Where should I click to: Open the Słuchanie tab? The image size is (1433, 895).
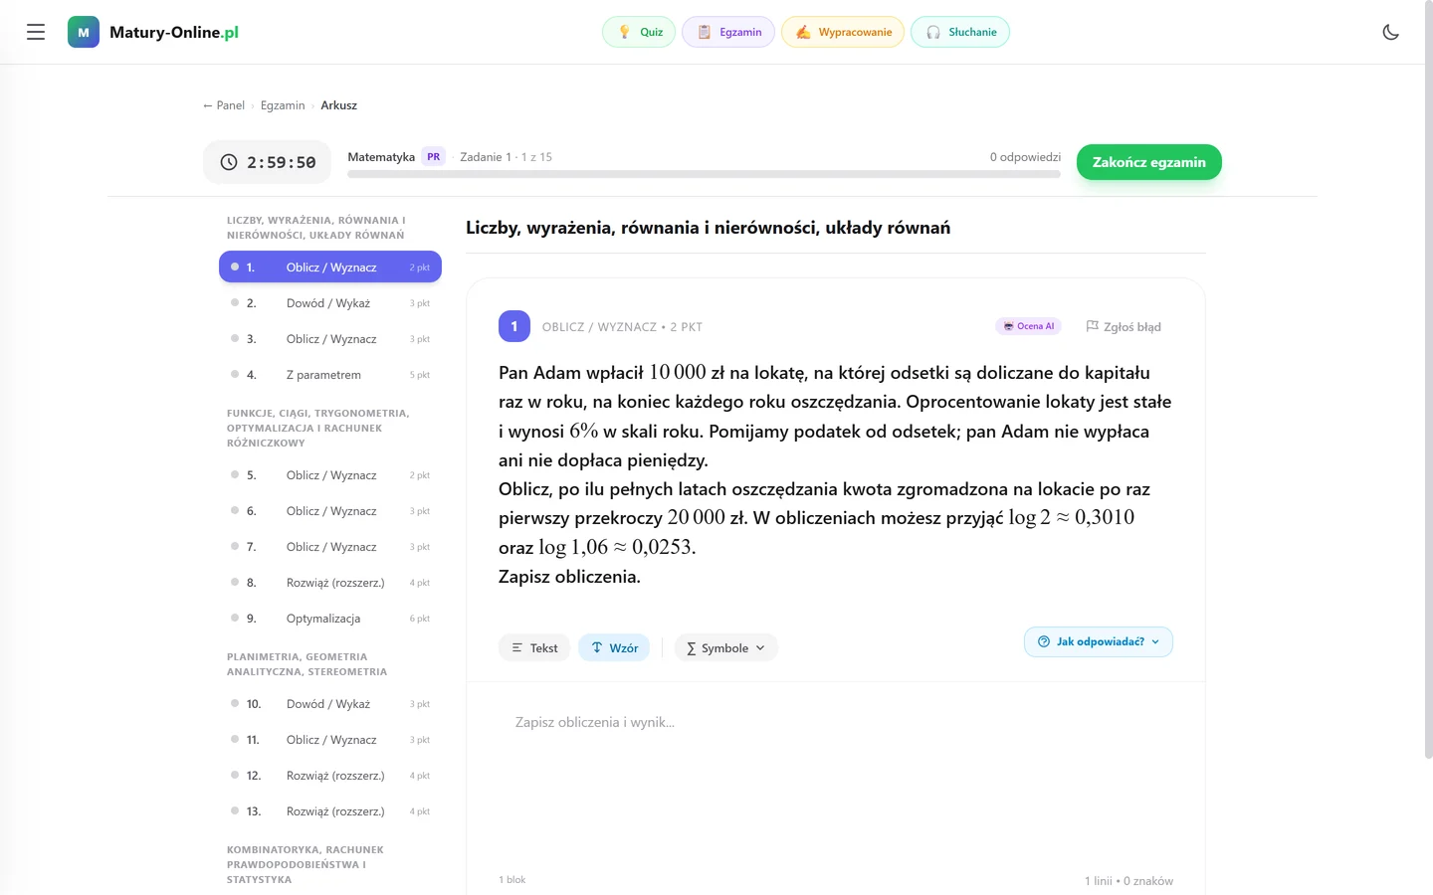pyautogui.click(x=960, y=32)
